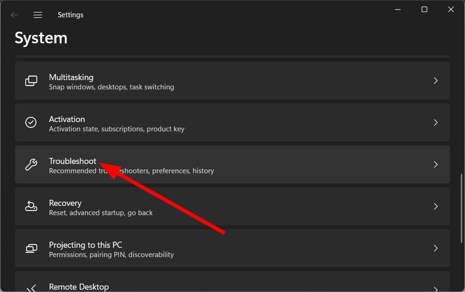Select the Activation settings entry

233,122
